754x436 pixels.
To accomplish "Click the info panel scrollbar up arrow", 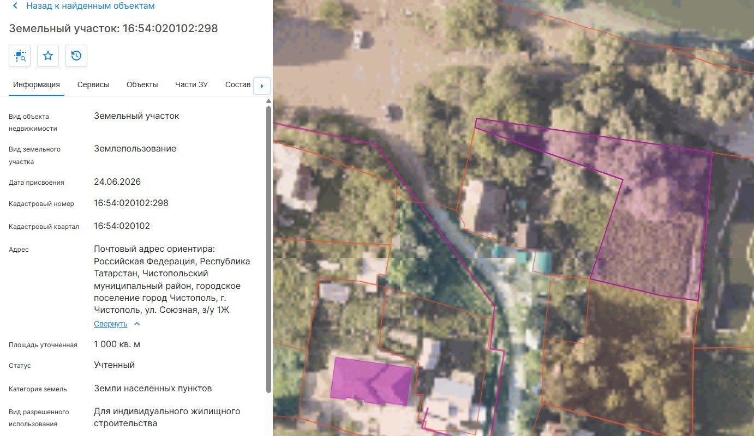I will pyautogui.click(x=268, y=102).
